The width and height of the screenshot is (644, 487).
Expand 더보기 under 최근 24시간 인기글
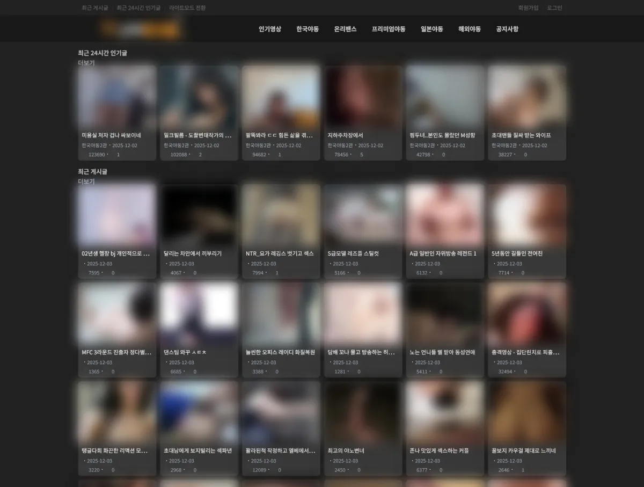(x=86, y=63)
